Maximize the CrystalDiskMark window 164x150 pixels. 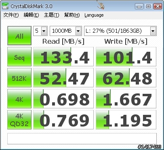[148, 6]
